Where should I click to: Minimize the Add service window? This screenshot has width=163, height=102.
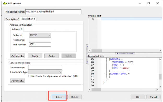(140, 3)
